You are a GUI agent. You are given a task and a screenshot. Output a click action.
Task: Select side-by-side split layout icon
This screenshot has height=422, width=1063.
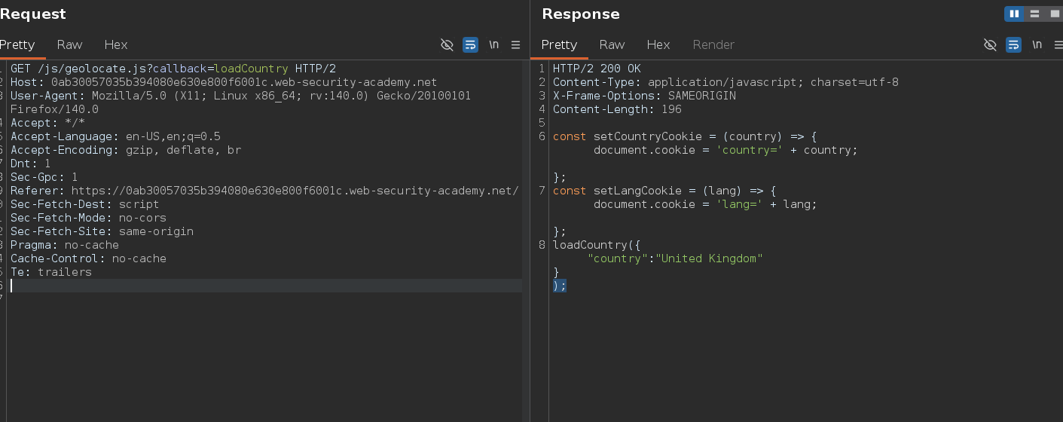pyautogui.click(x=1014, y=14)
